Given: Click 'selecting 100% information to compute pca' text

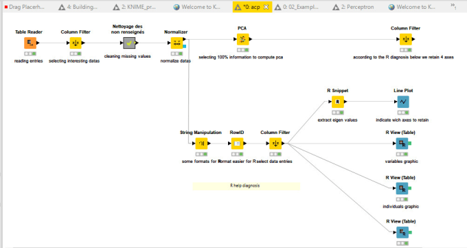Looking at the screenshot, I should pos(241,57).
